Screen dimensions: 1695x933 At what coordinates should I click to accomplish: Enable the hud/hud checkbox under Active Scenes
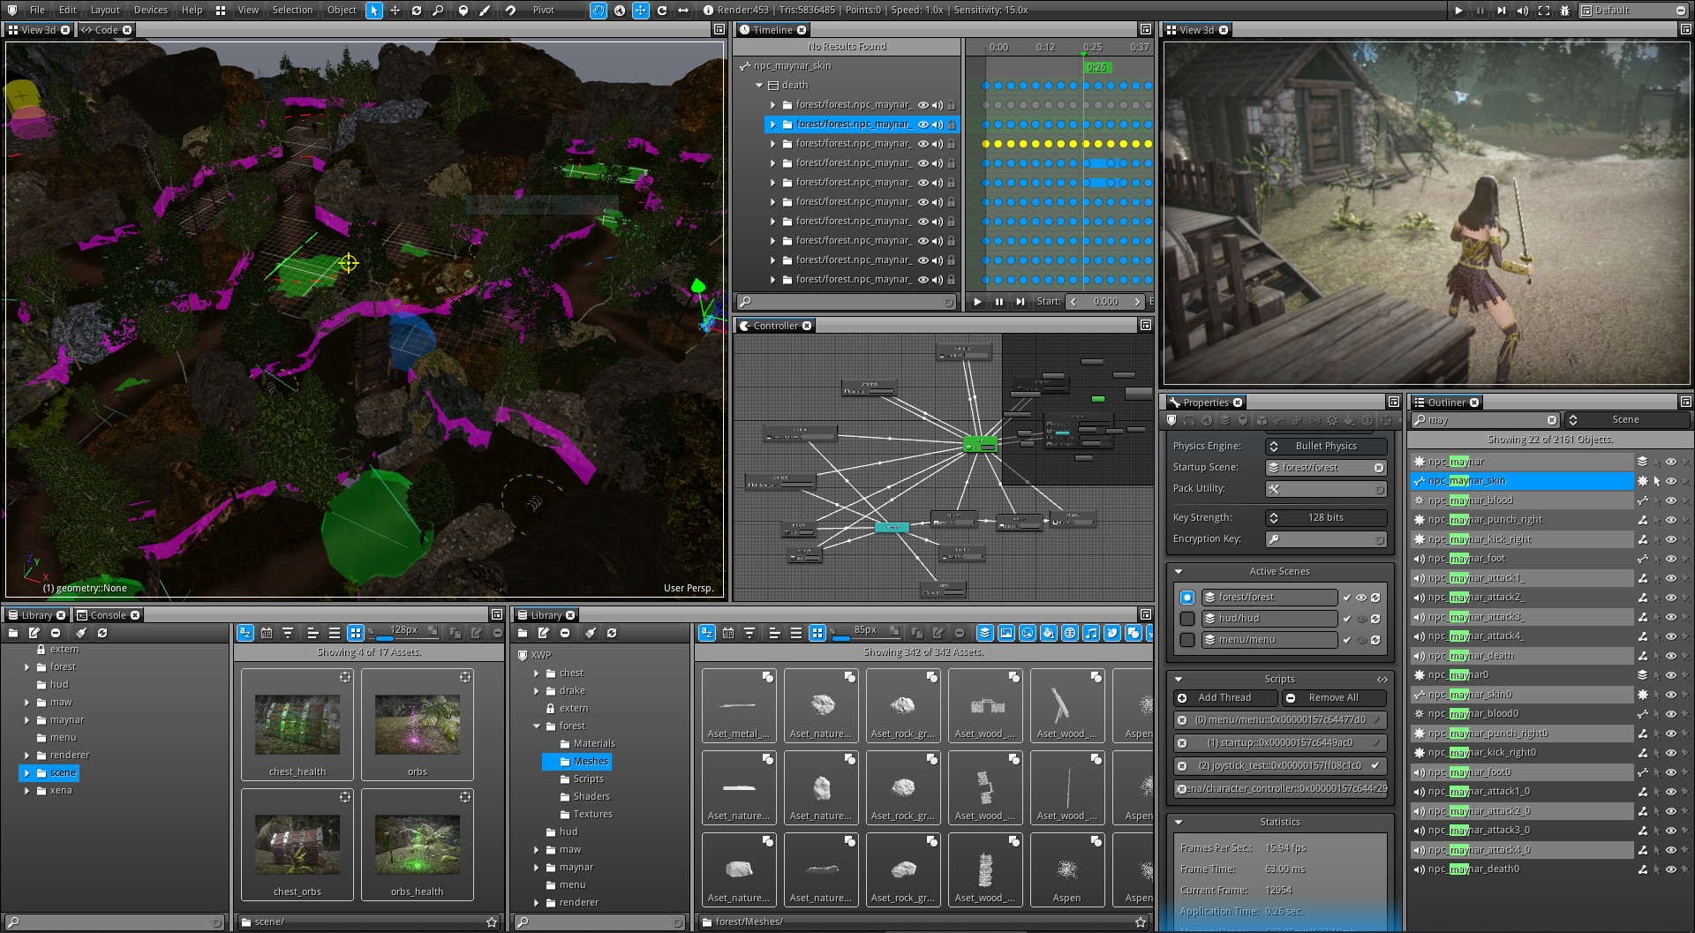click(x=1186, y=618)
